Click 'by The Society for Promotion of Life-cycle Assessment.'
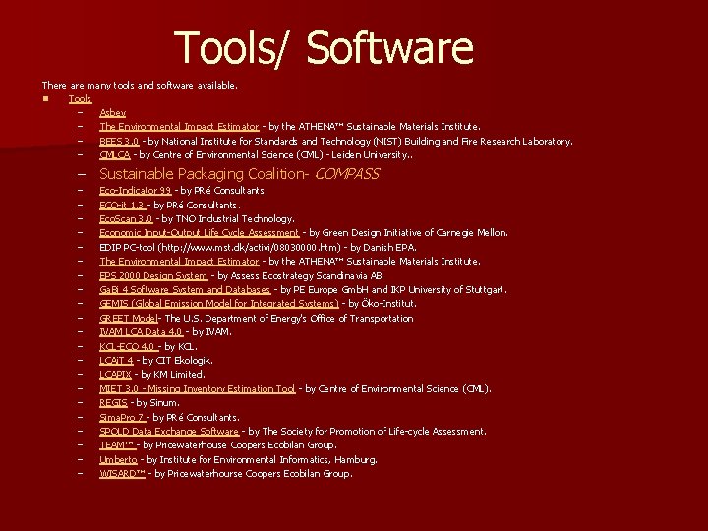The image size is (708, 531). 368,432
